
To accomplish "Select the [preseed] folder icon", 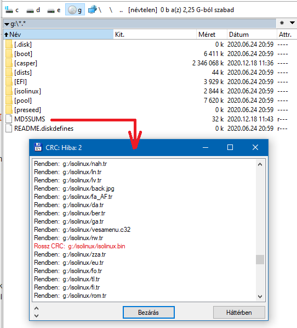I will [9, 110].
